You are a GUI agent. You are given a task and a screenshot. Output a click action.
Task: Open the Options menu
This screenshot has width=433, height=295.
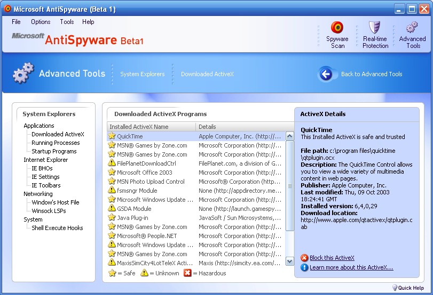41,22
